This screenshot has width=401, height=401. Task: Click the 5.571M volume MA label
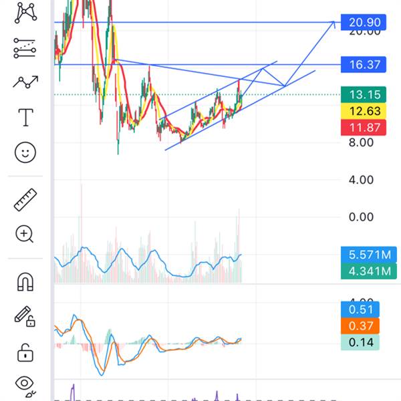(369, 255)
